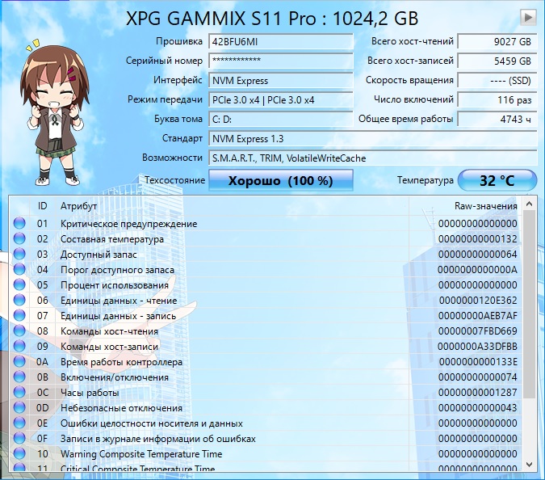The height and width of the screenshot is (480, 545).
Task: Click the Скорость вращения value ---- (SSD)
Action: [x=497, y=80]
